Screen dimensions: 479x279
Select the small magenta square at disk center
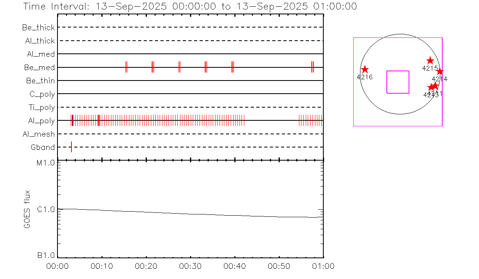(x=398, y=82)
